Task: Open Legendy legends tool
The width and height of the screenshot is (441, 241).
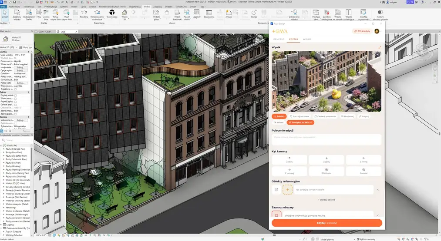Action: (197, 14)
